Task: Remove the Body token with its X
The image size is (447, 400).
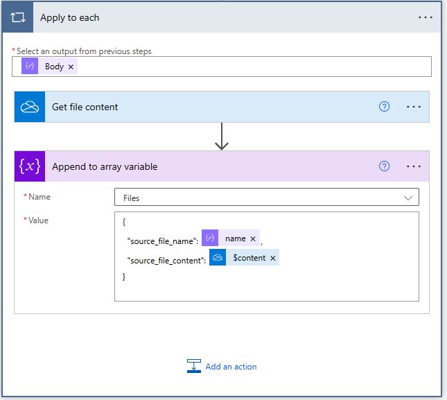Action: pos(71,67)
